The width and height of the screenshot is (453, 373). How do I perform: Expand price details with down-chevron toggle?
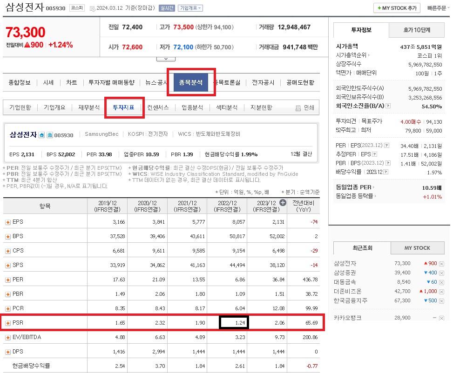click(x=166, y=59)
